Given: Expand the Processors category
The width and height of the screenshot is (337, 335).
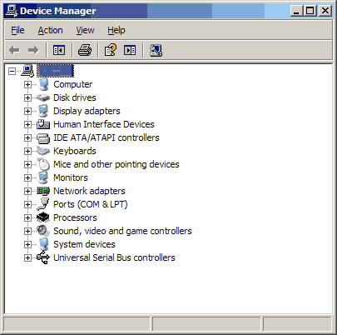Looking at the screenshot, I should tap(27, 217).
